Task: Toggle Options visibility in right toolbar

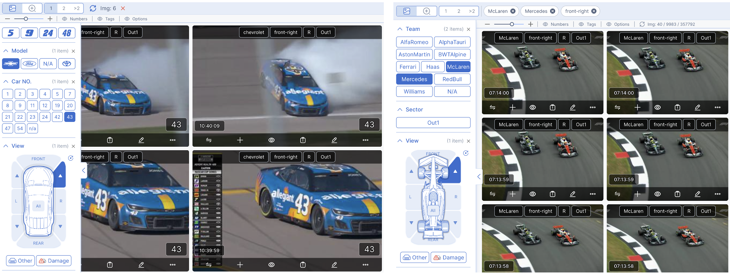Action: [617, 24]
